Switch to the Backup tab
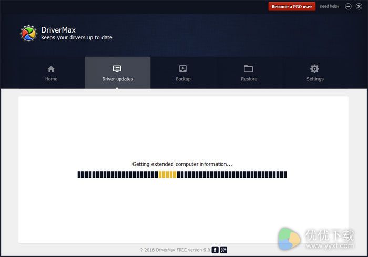This screenshot has height=257, width=368. pos(183,73)
